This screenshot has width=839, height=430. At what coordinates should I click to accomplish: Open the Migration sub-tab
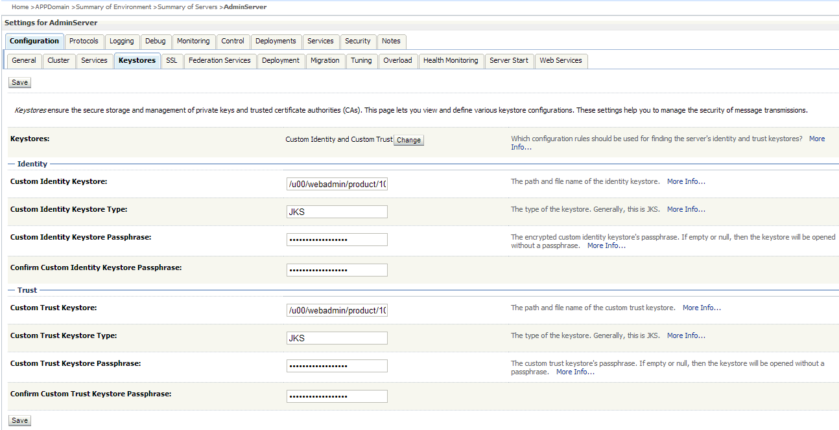(x=325, y=60)
